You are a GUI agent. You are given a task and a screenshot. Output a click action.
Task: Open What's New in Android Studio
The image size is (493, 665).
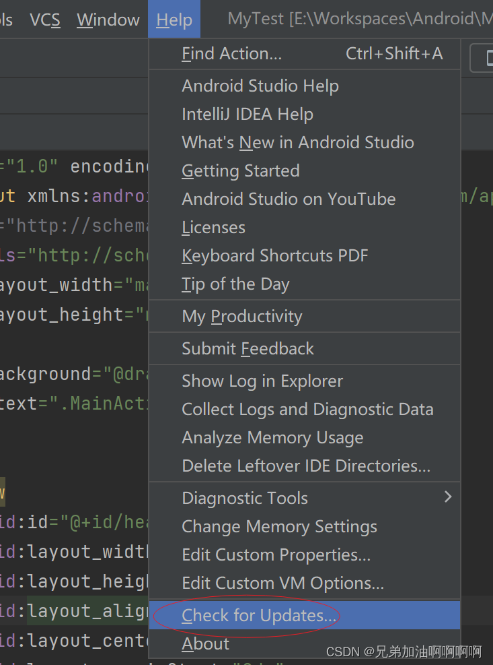coord(305,143)
